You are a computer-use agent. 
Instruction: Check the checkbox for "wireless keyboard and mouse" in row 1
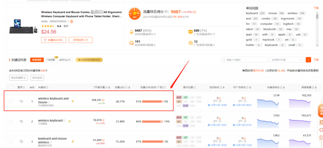tap(11, 101)
